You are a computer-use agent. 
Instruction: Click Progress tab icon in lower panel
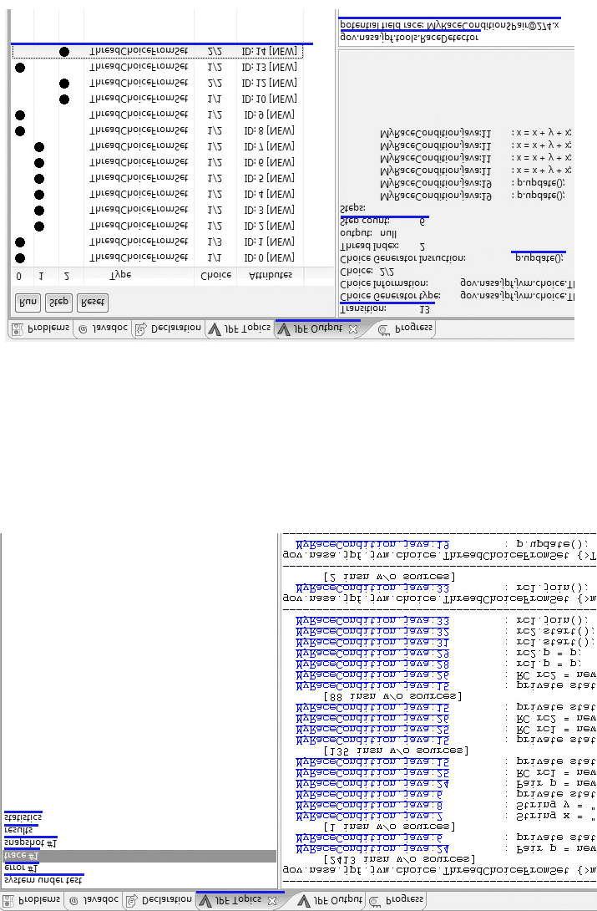coord(375,901)
